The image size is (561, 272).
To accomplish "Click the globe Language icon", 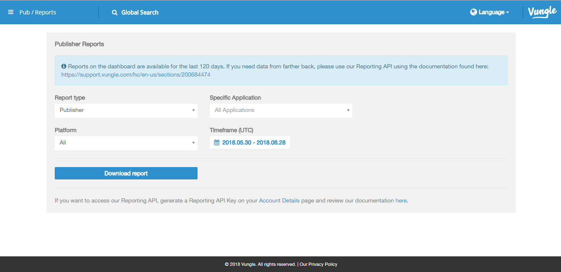I will tap(473, 12).
